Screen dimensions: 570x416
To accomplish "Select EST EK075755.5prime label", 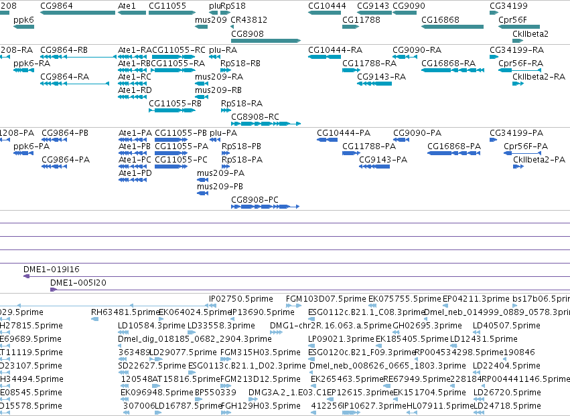I will 405,299.
